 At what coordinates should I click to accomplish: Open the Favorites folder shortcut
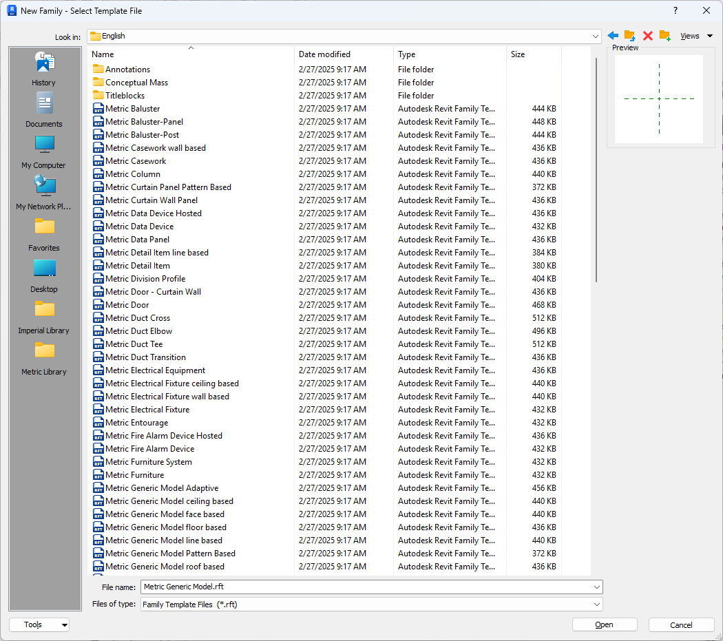click(44, 234)
